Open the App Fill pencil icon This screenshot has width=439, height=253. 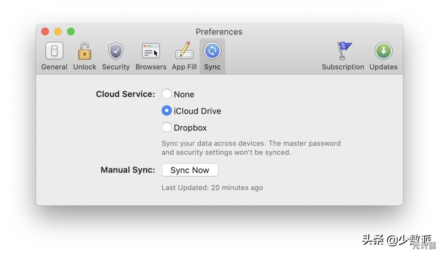coord(184,51)
